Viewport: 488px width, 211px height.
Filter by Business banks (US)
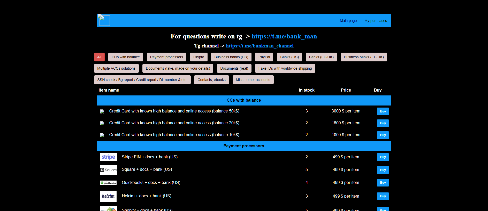[x=231, y=57]
